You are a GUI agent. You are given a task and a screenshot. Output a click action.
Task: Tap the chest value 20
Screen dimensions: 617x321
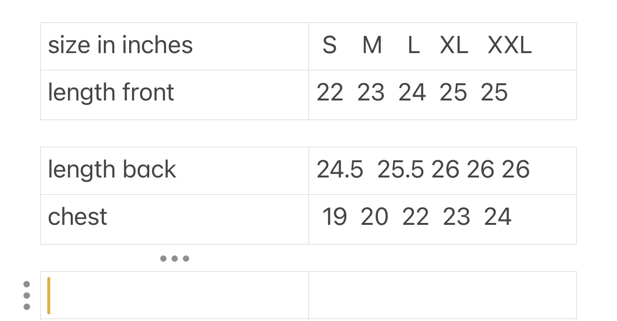pyautogui.click(x=375, y=217)
